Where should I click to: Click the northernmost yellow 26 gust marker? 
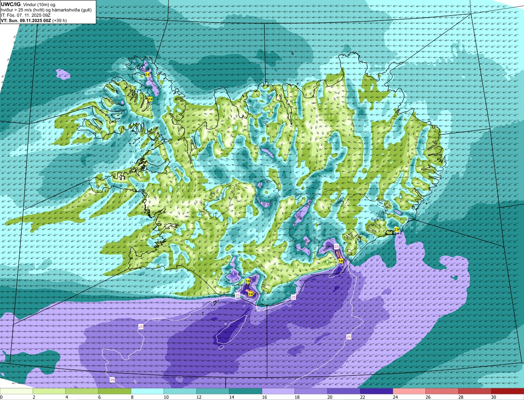(x=147, y=74)
